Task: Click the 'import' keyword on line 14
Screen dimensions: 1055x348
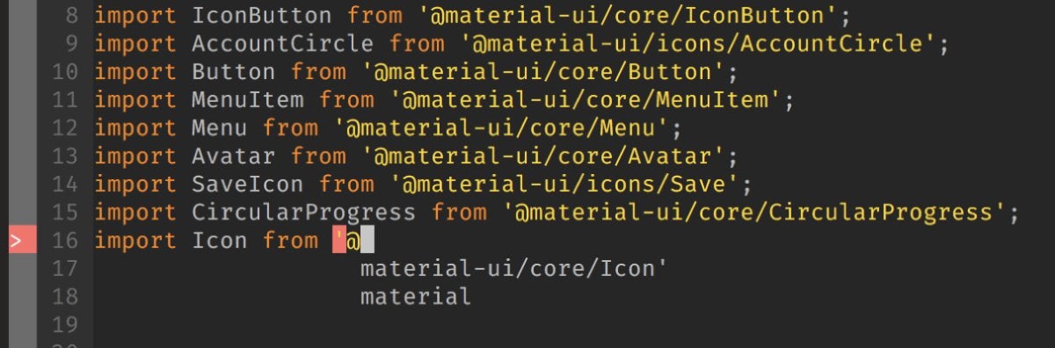Action: click(136, 185)
